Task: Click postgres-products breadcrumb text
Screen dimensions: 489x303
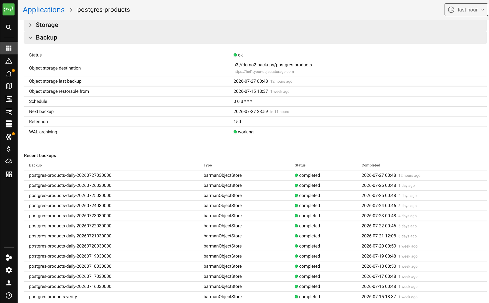Action: [104, 10]
